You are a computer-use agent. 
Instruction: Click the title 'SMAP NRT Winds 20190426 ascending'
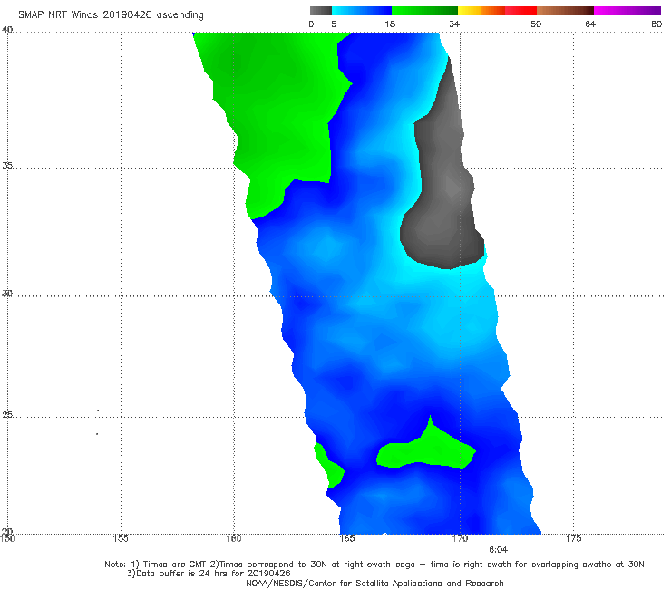(x=111, y=15)
